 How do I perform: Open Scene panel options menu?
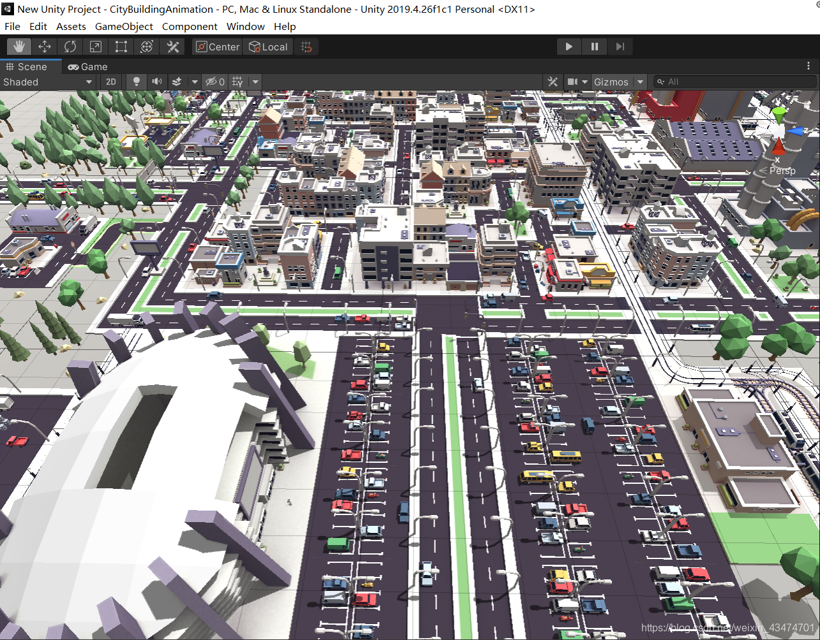pyautogui.click(x=809, y=66)
